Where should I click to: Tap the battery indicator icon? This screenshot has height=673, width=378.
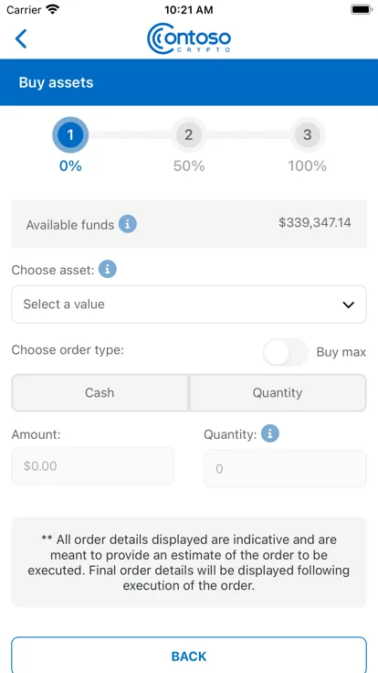(x=361, y=9)
